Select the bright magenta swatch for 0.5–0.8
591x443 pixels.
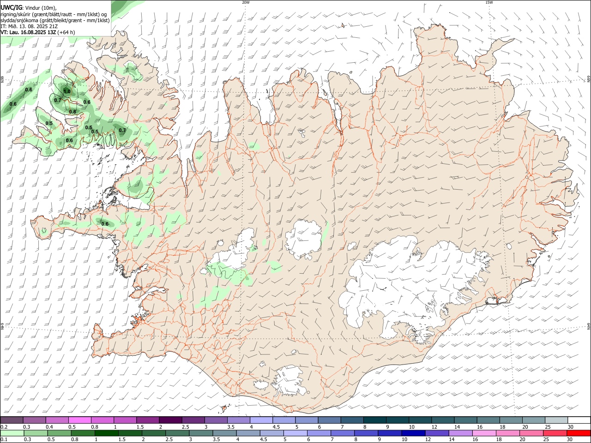click(79, 420)
